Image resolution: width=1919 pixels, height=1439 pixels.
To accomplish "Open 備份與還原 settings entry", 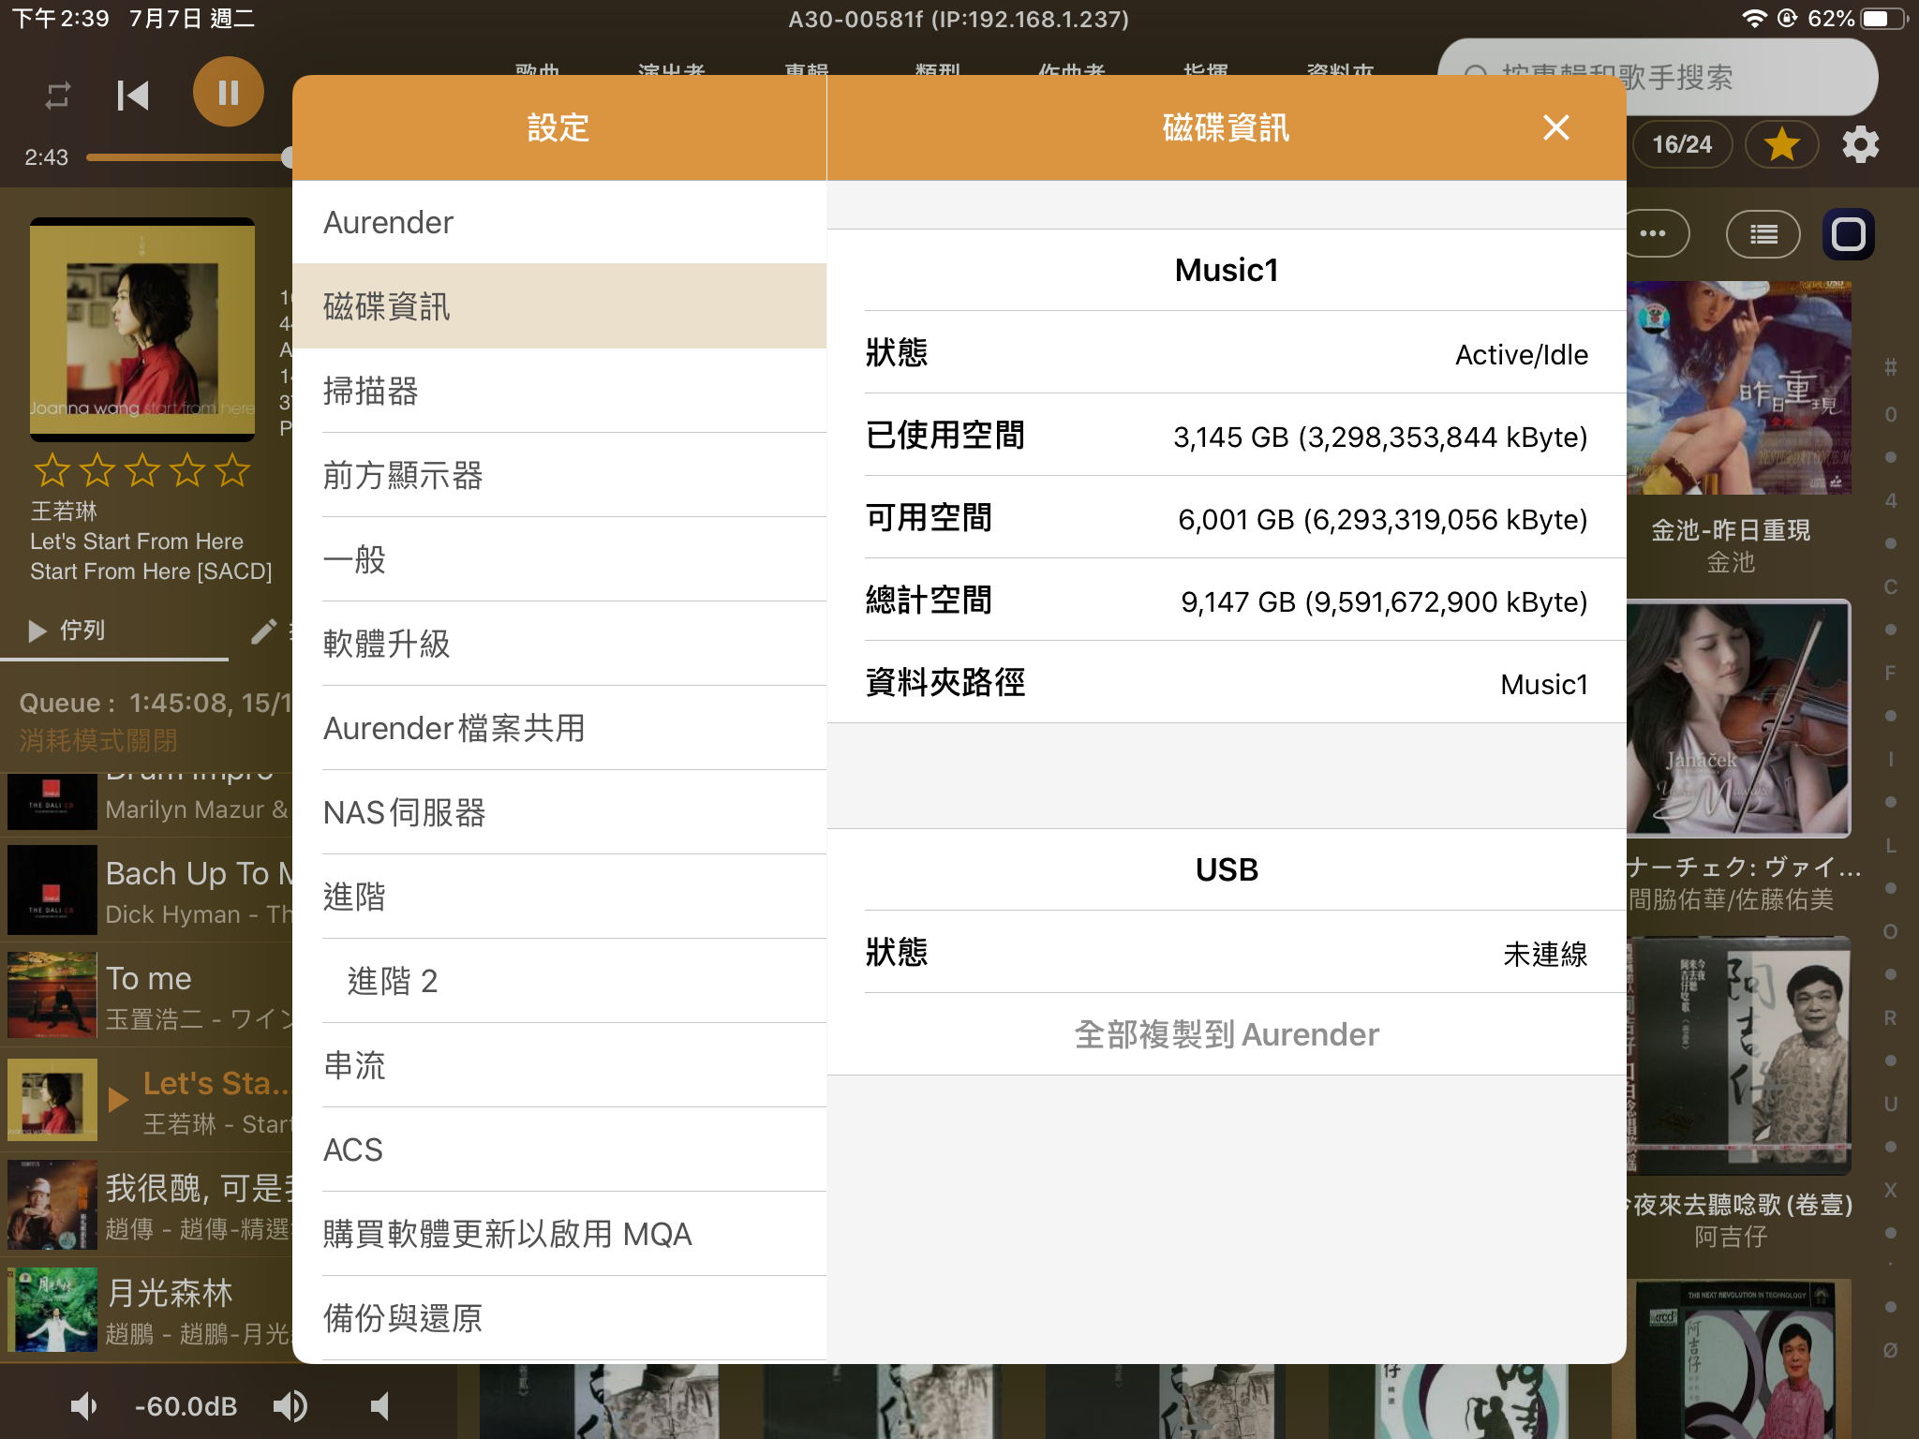I will (x=559, y=1318).
